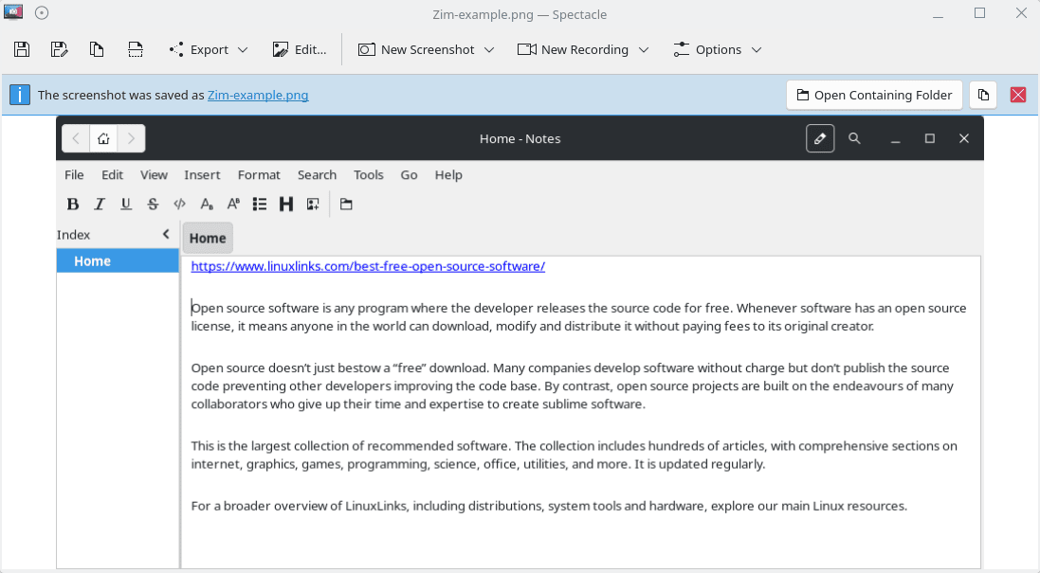Open the Format menu
The image size is (1040, 573).
click(260, 175)
